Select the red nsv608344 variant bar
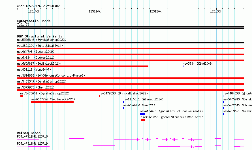 click(130, 60)
